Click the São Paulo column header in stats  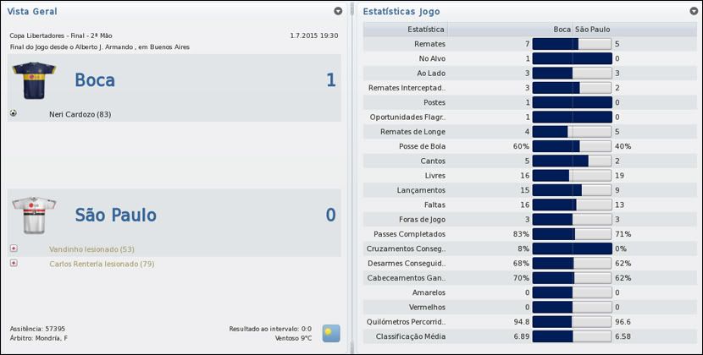click(x=592, y=30)
